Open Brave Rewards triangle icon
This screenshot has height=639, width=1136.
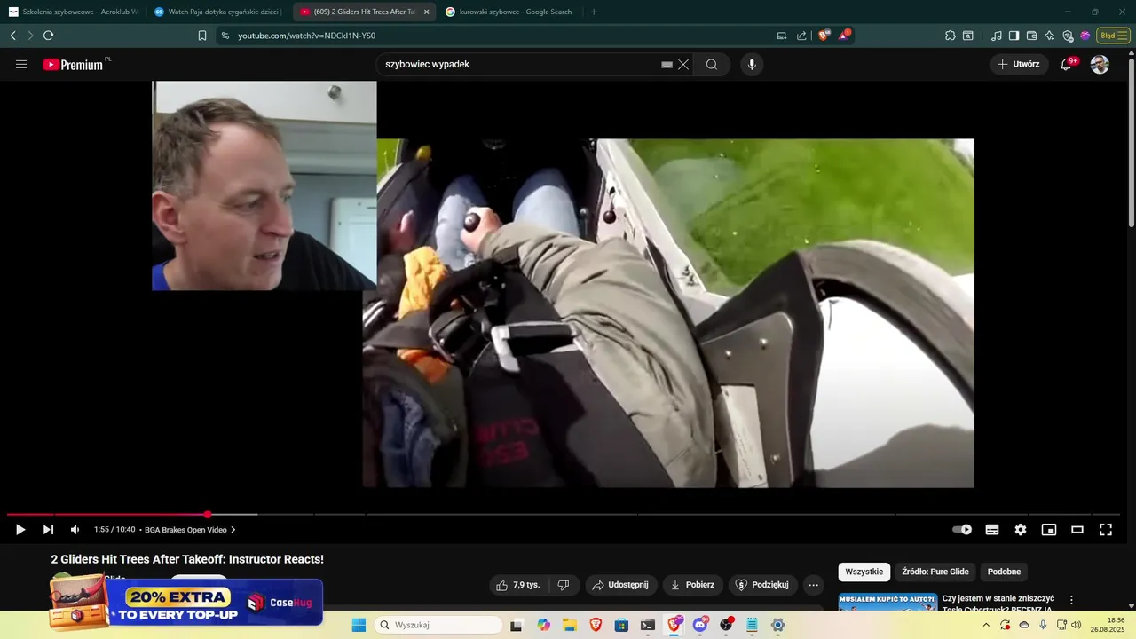click(x=844, y=35)
